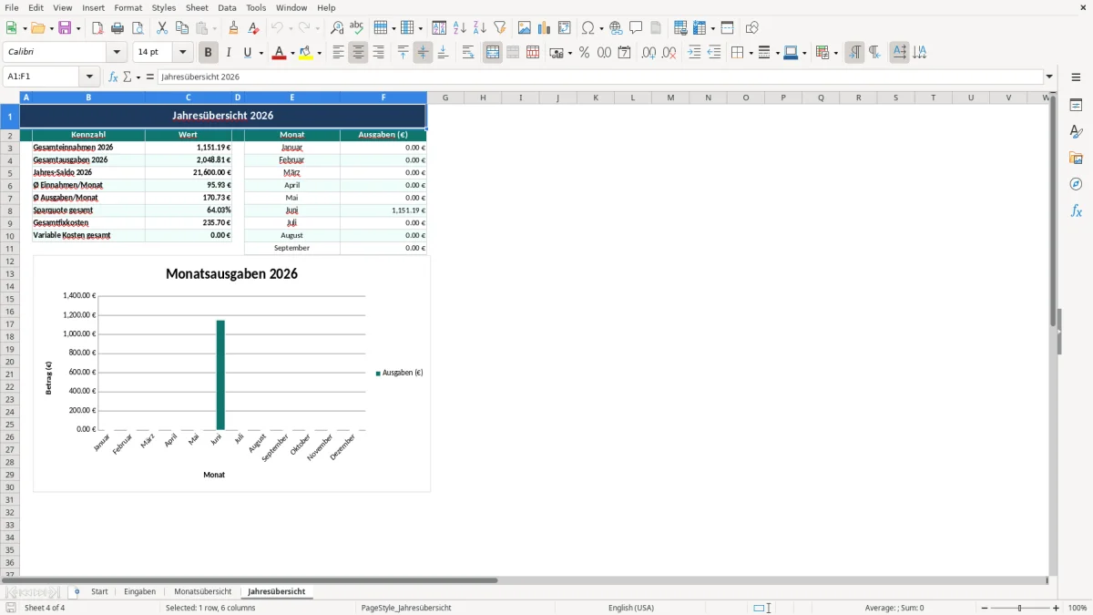This screenshot has width=1093, height=615.
Task: Cut the selection with the scissors icon
Action: click(162, 28)
